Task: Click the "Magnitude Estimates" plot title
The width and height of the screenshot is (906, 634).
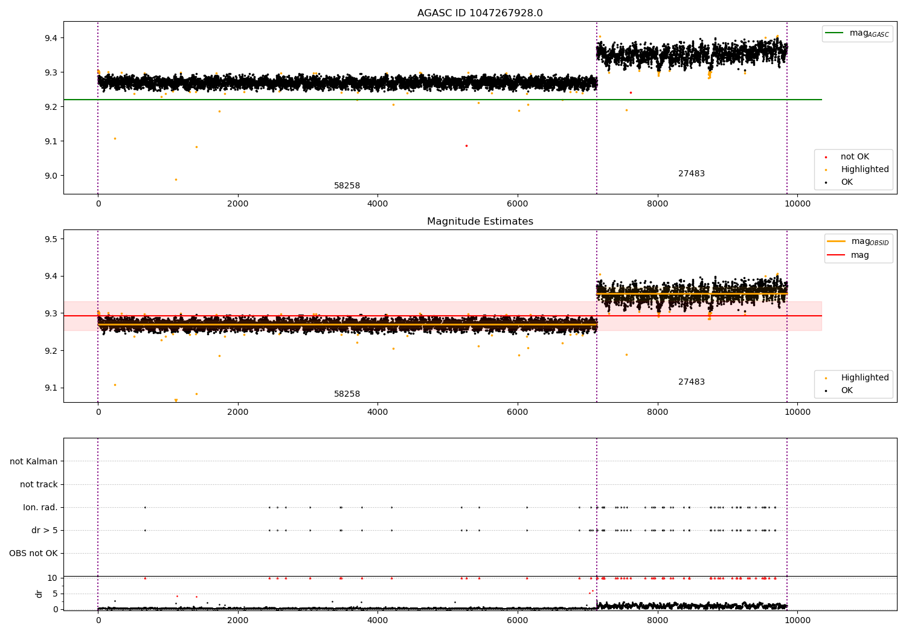Action: (480, 222)
